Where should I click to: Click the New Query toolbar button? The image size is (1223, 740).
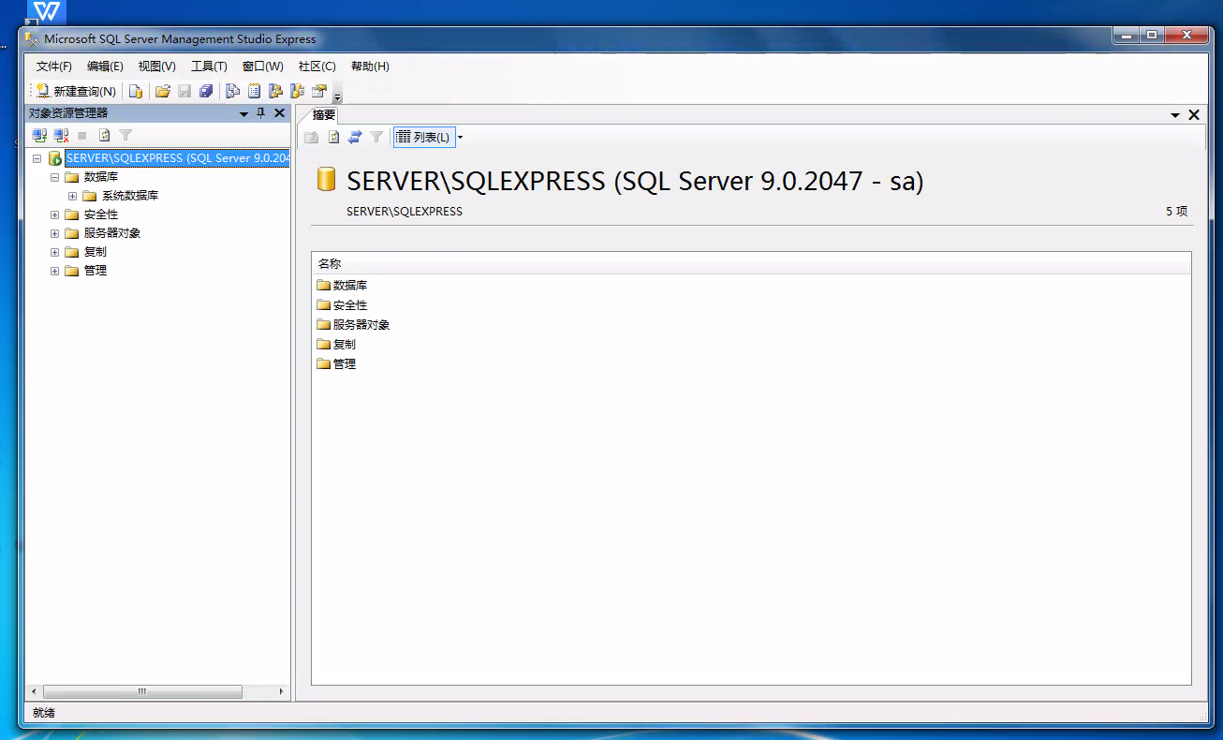76,91
